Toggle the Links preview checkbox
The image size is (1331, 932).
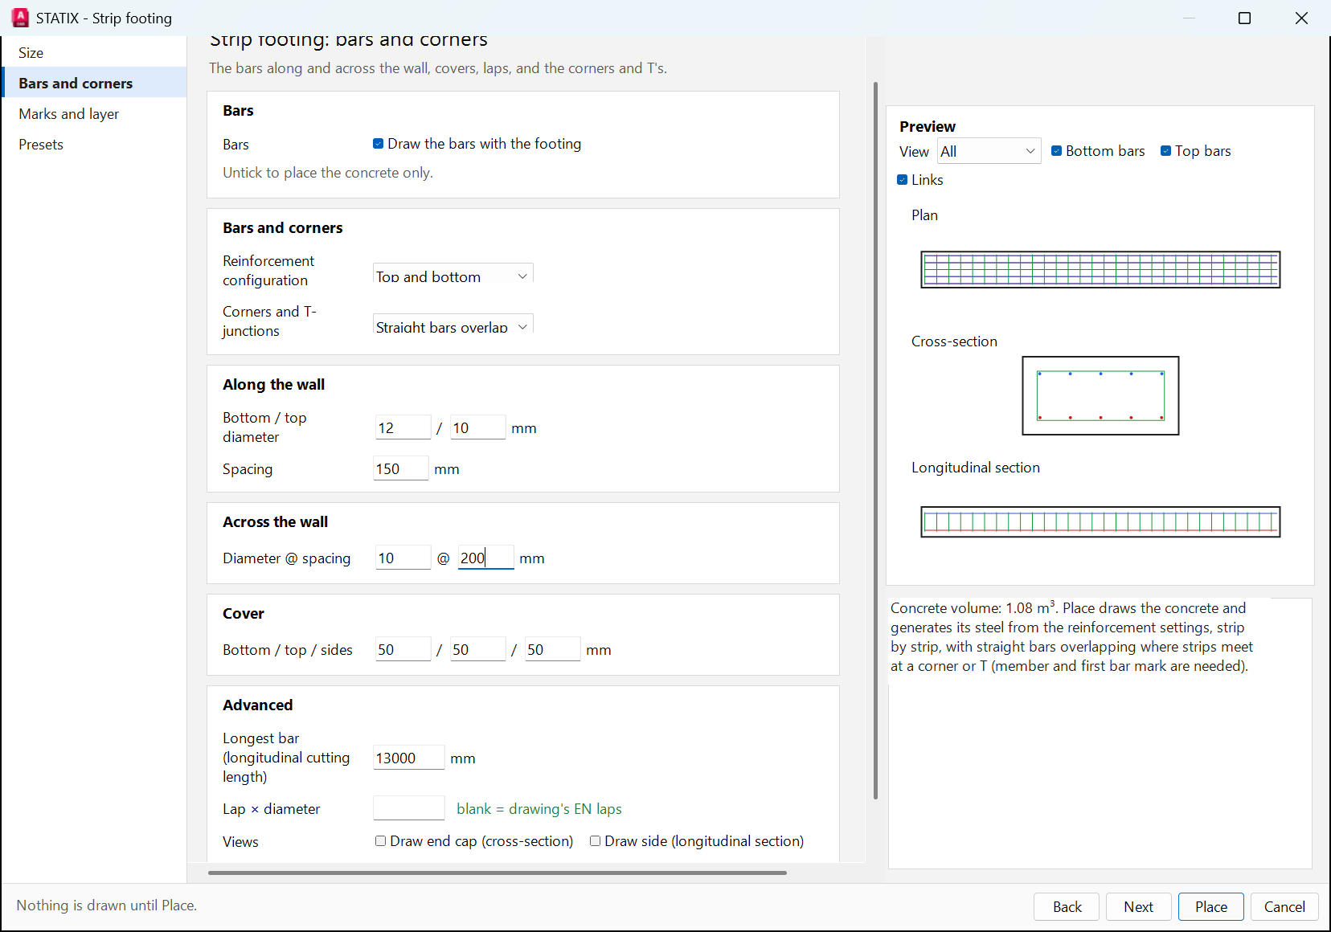tap(920, 180)
